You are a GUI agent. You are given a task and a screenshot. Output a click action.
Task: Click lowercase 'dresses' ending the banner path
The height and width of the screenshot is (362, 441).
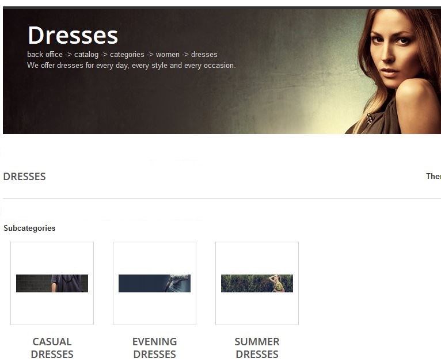pyautogui.click(x=204, y=55)
